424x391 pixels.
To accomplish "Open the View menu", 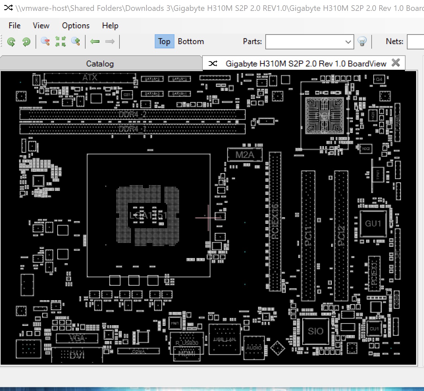I will pyautogui.click(x=40, y=25).
